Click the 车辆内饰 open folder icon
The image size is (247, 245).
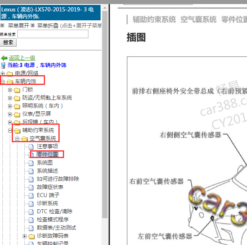tap(10, 82)
